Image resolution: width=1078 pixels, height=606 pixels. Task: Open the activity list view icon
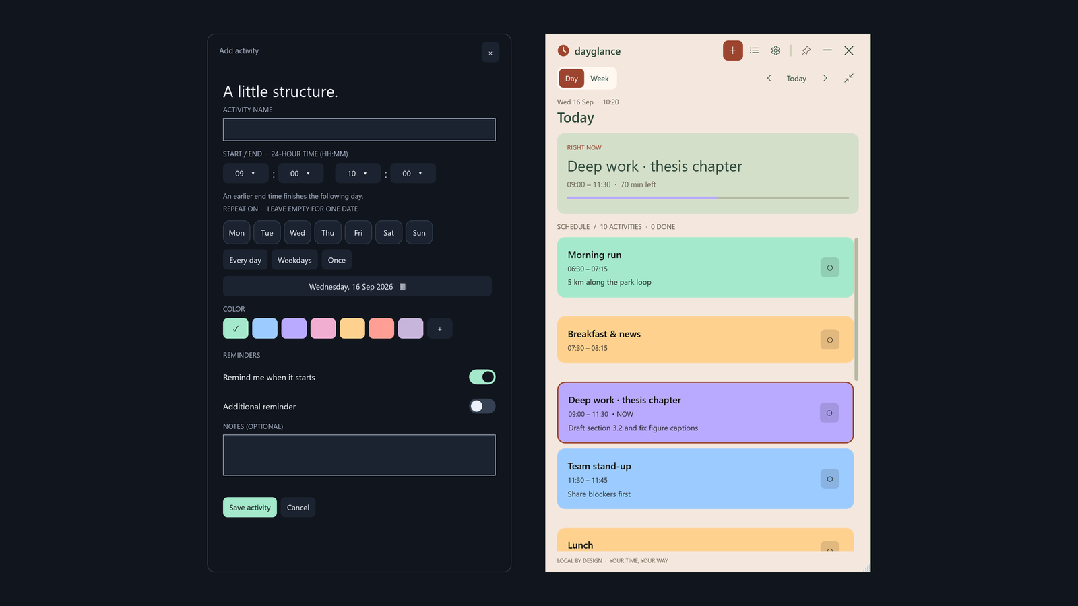coord(754,50)
